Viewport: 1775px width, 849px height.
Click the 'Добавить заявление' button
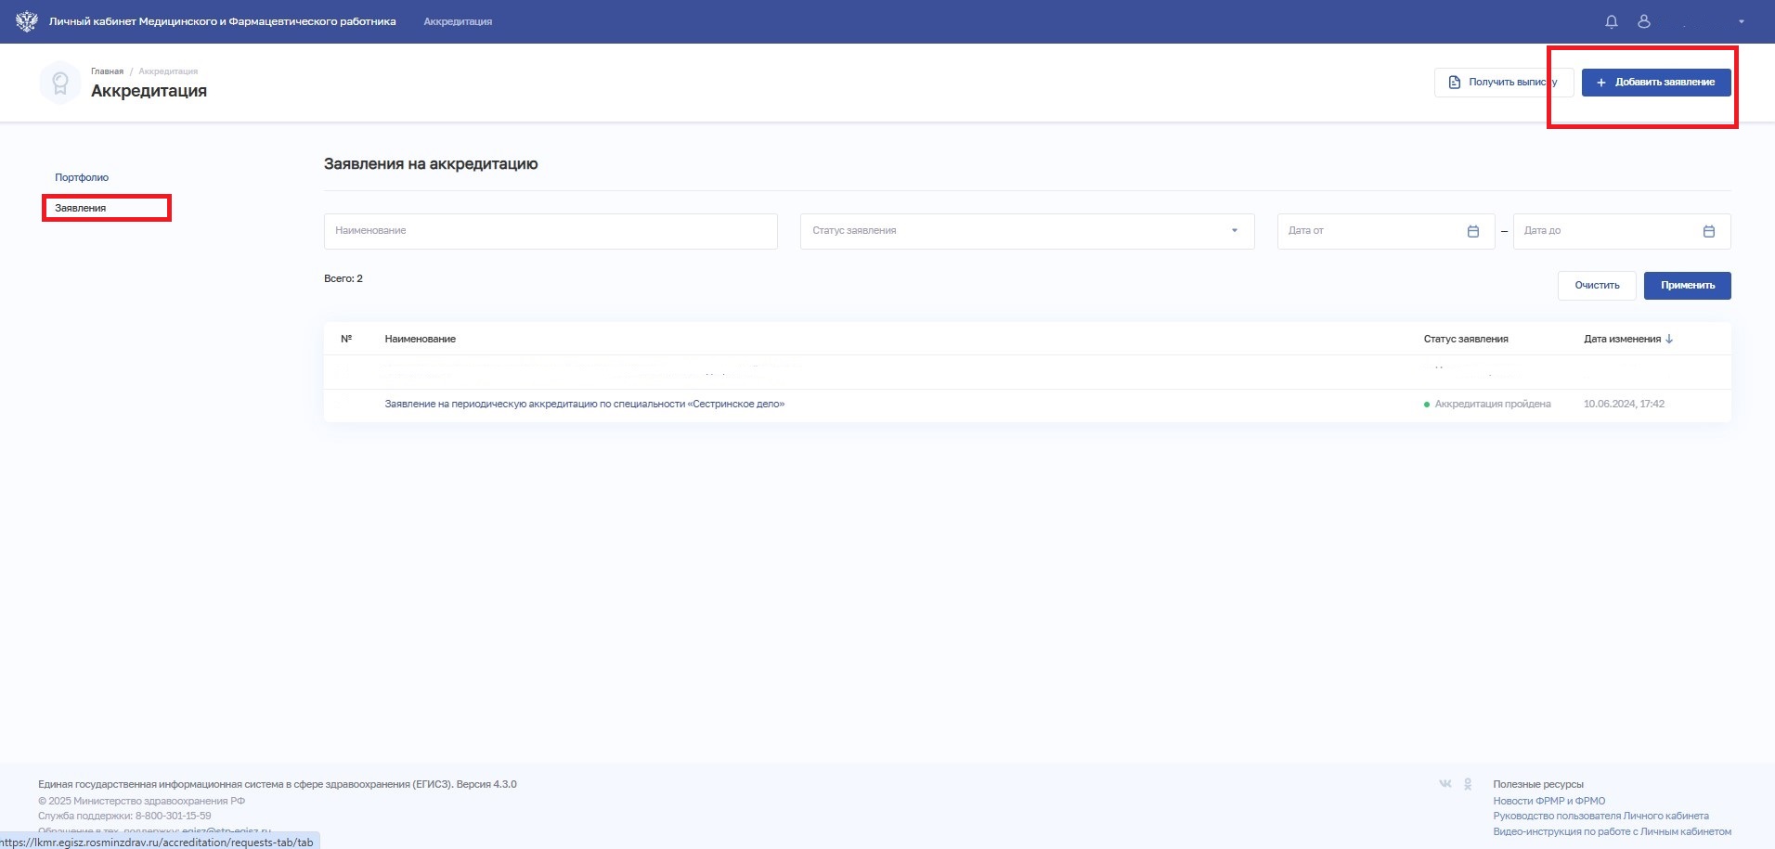point(1655,83)
